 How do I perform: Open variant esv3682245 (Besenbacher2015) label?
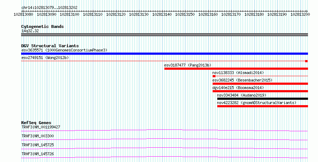[x=242, y=80]
